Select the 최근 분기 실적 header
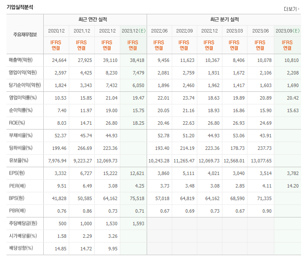The width and height of the screenshot is (305, 256). coord(224,19)
